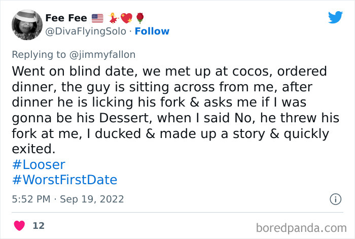Open the Twitter bird logo

335,17
